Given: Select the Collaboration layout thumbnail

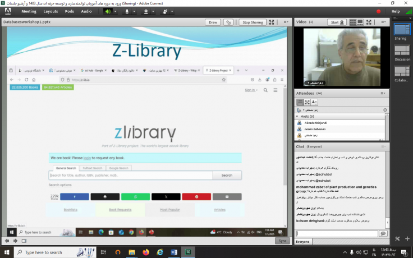Looking at the screenshot, I should tap(402, 71).
